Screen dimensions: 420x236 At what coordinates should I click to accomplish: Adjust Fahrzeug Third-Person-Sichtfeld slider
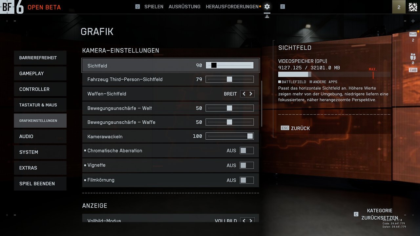coord(230,79)
